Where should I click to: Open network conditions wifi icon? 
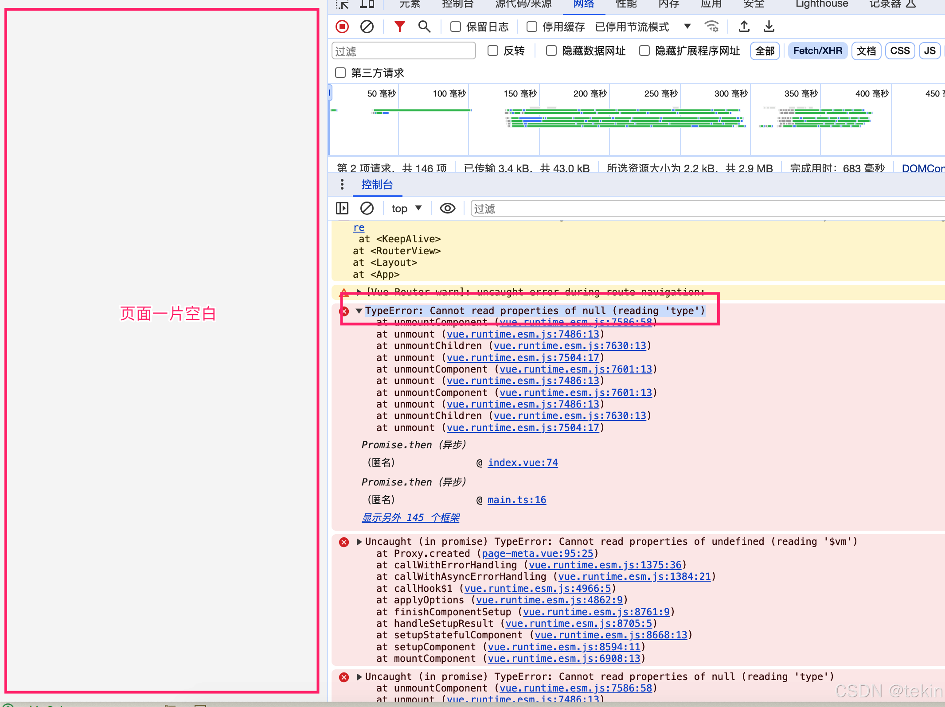[711, 27]
